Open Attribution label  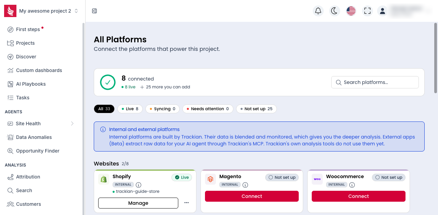28,177
